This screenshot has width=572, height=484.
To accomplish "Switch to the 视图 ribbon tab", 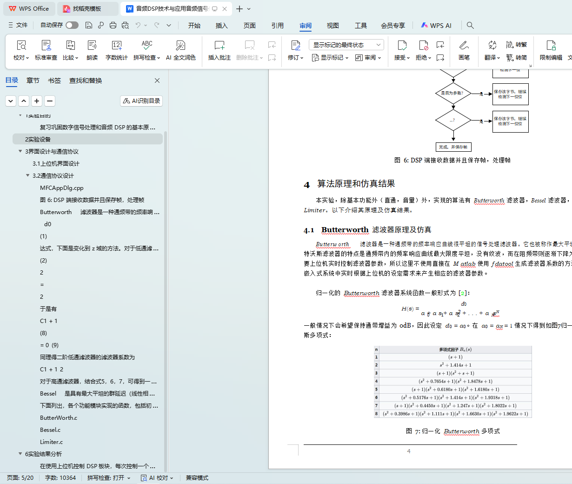I will pyautogui.click(x=333, y=26).
